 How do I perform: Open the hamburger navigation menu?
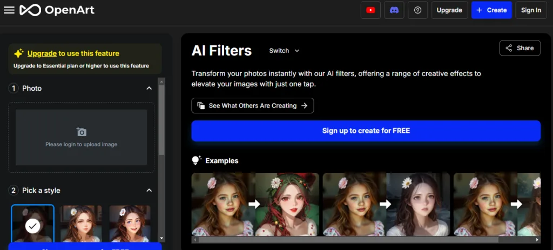click(9, 10)
